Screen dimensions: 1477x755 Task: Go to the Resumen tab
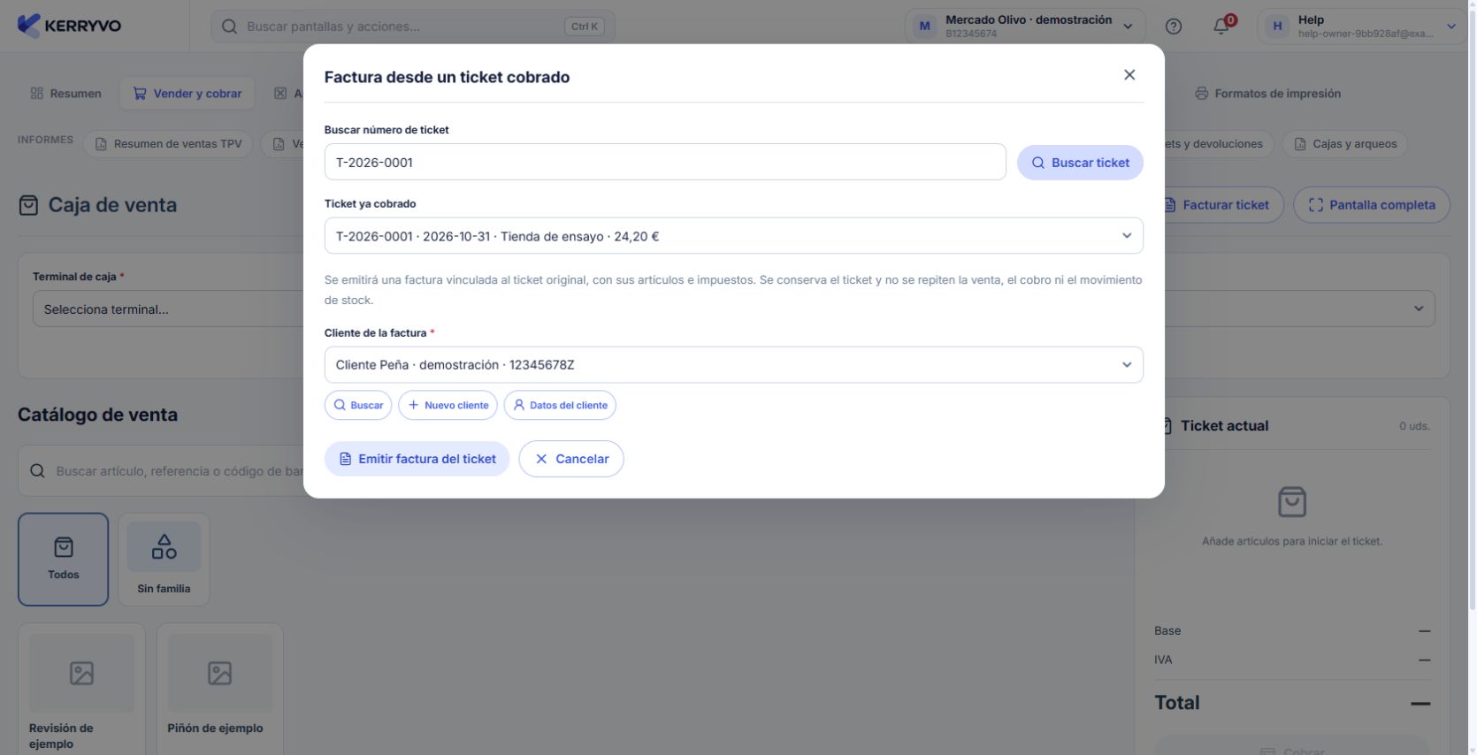66,94
